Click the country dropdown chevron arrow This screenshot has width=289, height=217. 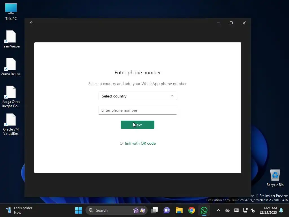coord(172,96)
